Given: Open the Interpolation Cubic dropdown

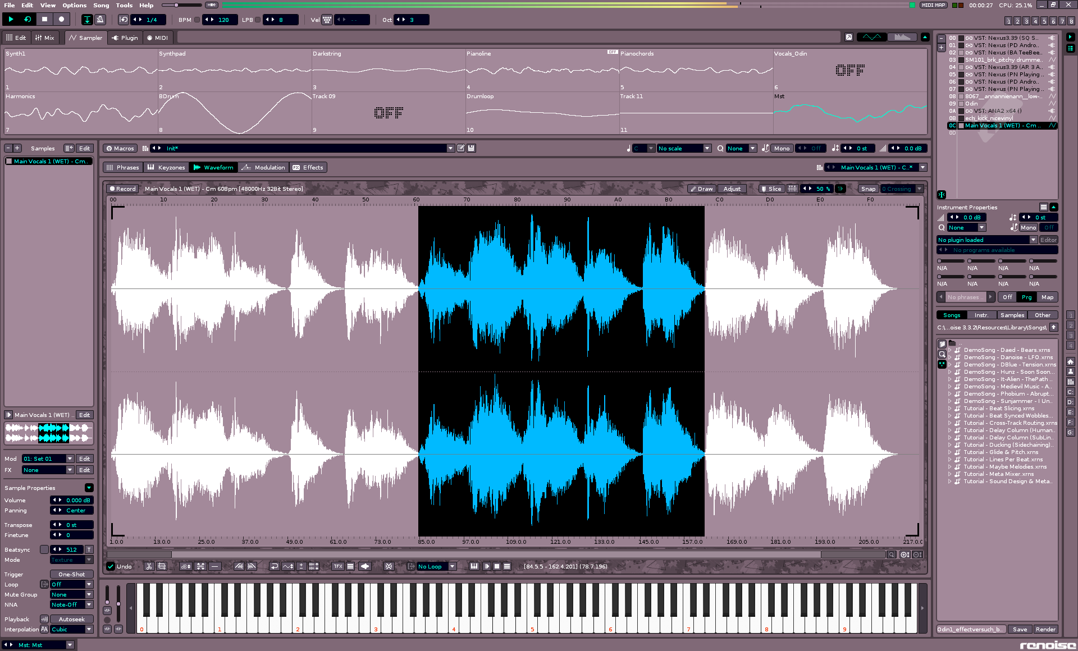Looking at the screenshot, I should click(72, 629).
